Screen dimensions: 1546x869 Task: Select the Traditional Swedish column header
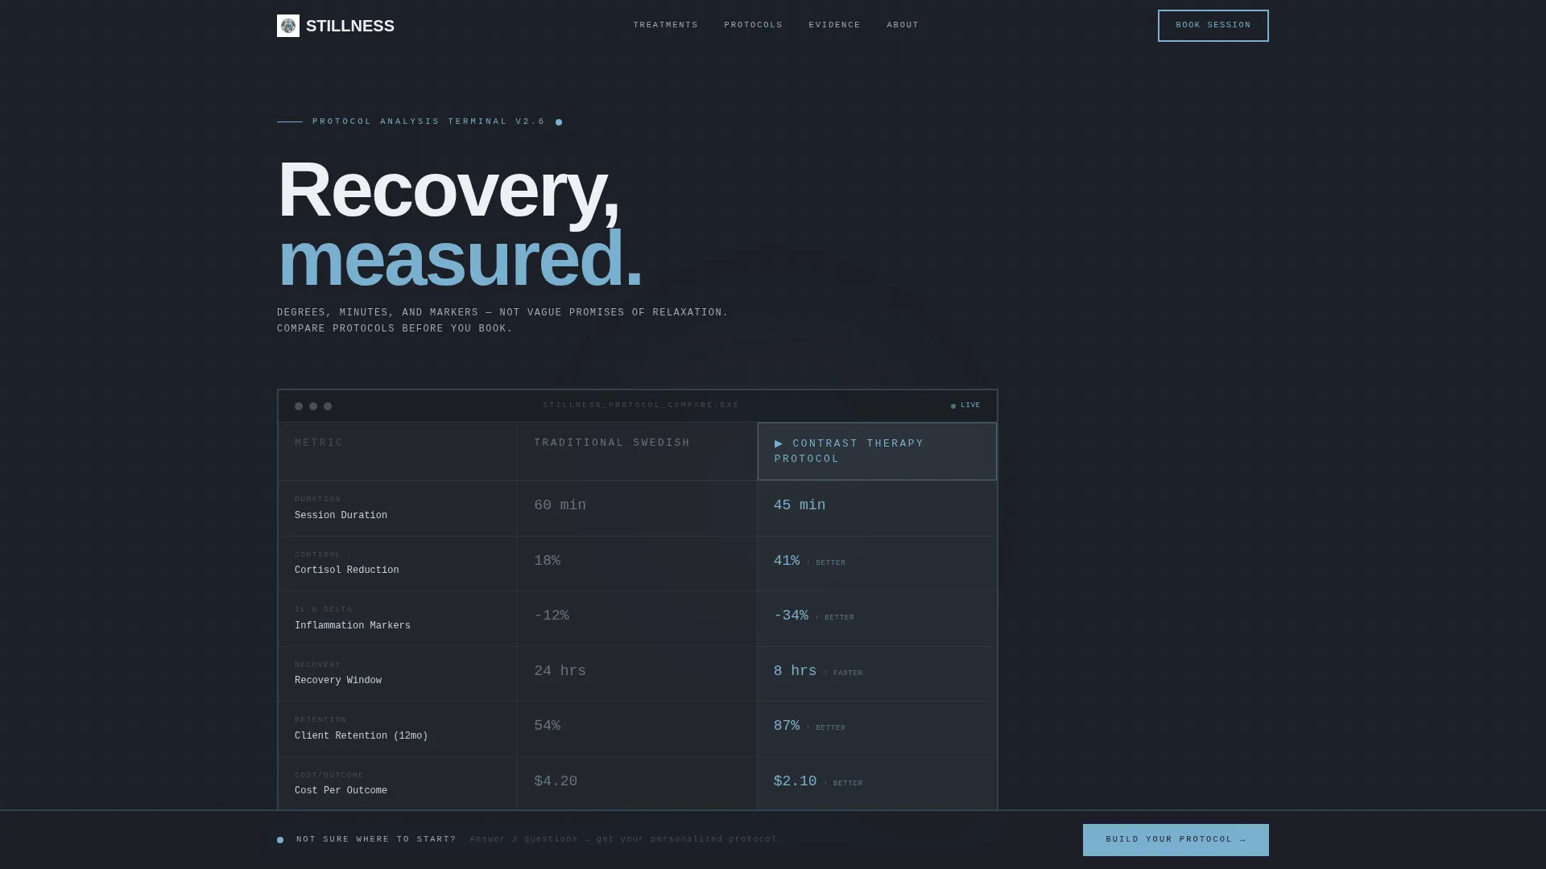coord(637,451)
